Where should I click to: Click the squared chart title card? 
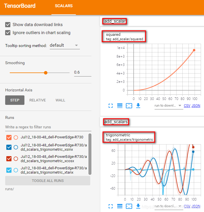(x=124, y=36)
